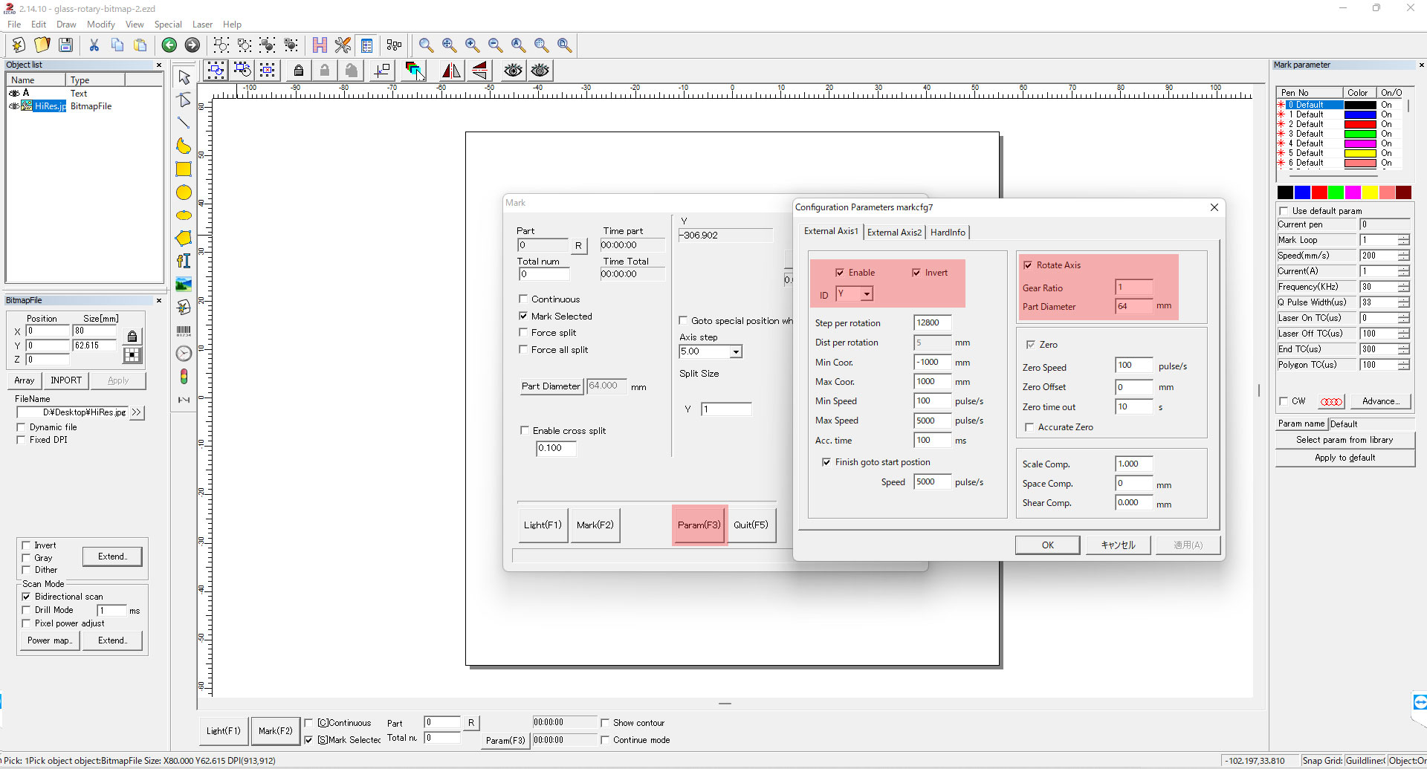The height and width of the screenshot is (769, 1427).
Task: Enable the Force split checkbox
Action: 524,333
